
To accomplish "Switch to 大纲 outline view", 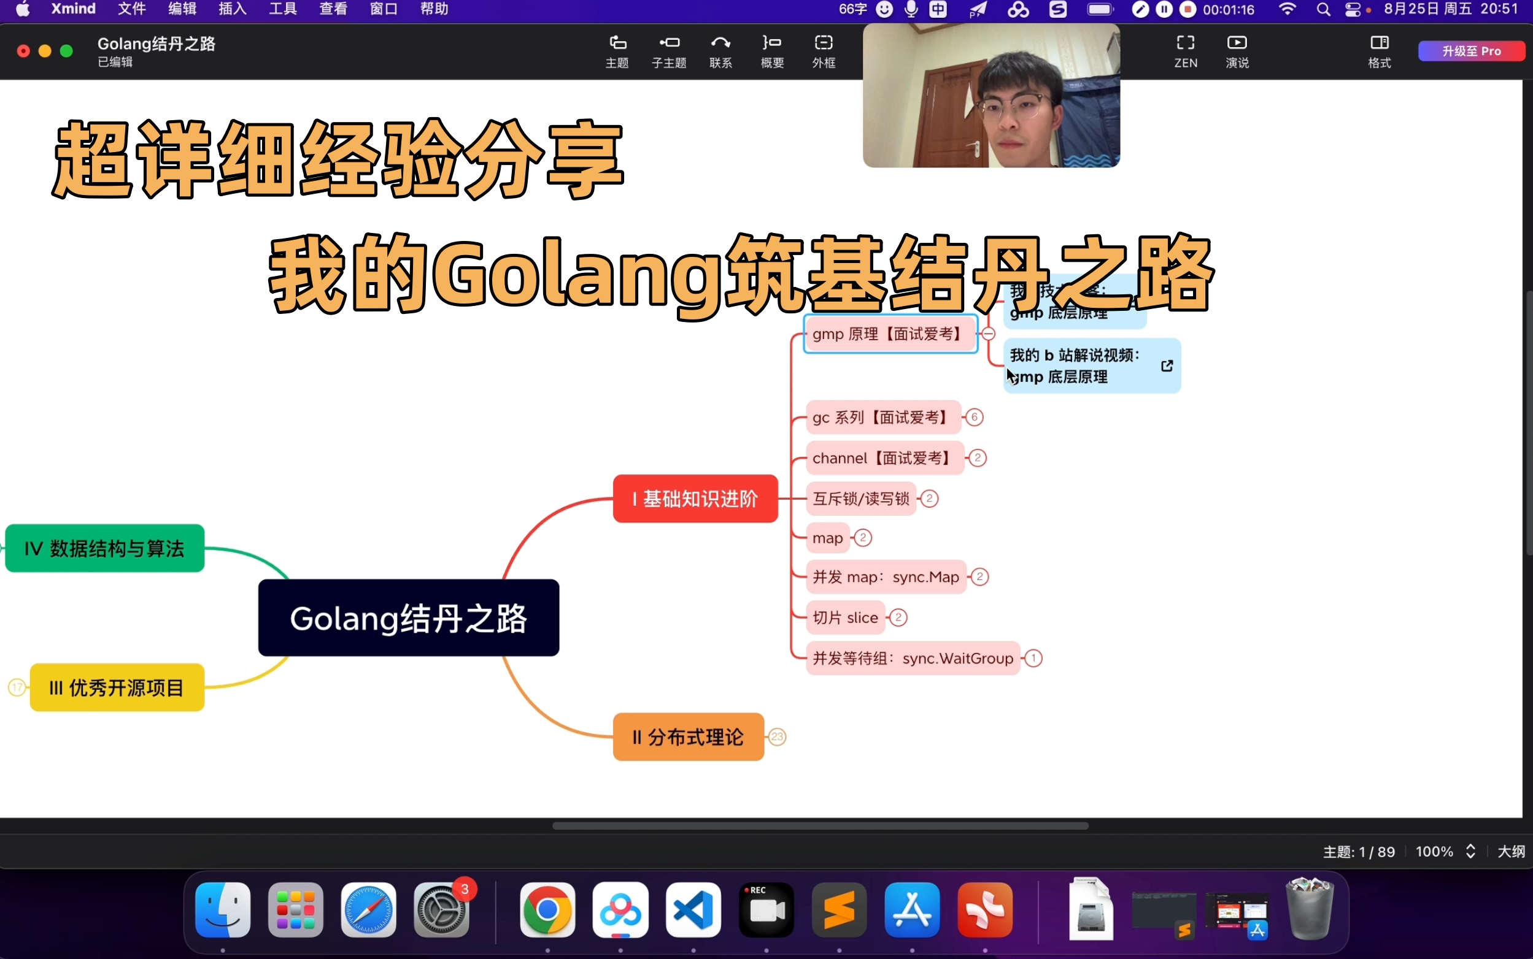I will (1511, 852).
